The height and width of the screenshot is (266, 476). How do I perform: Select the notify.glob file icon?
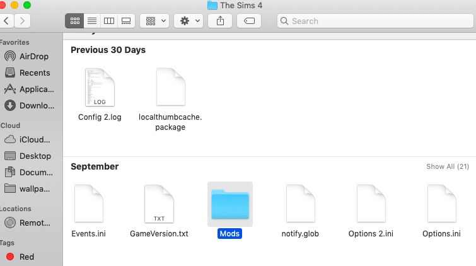click(x=301, y=204)
